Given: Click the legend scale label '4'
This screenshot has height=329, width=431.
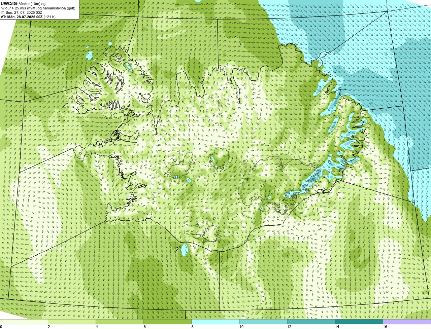Looking at the screenshot, I should click(x=97, y=327).
